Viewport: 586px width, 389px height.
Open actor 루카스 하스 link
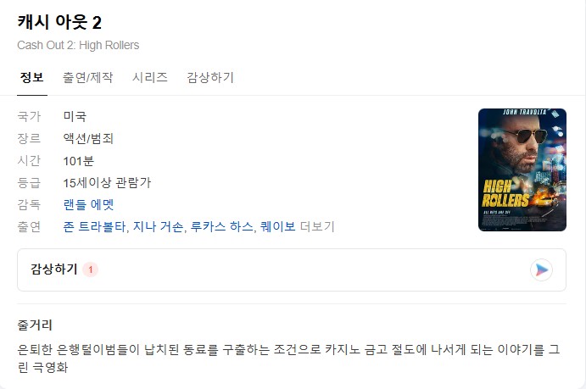pyautogui.click(x=222, y=226)
